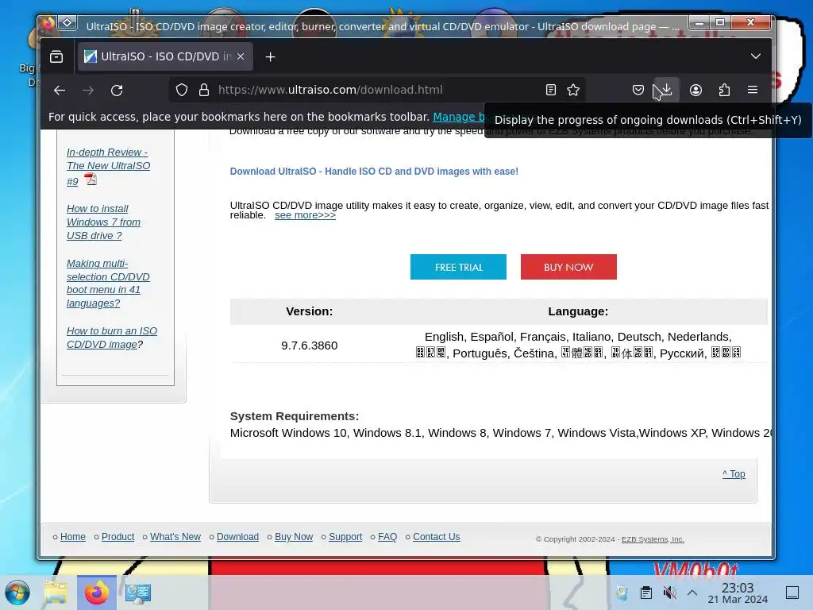Open a new tab with the plus button
This screenshot has width=813, height=610.
tap(270, 56)
